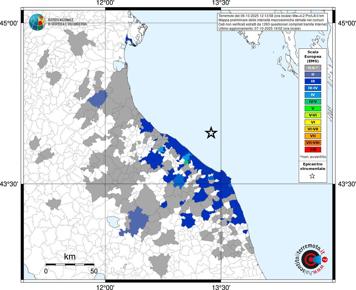
Task: Click the top 12°00' longitude label
Action: point(105,3)
